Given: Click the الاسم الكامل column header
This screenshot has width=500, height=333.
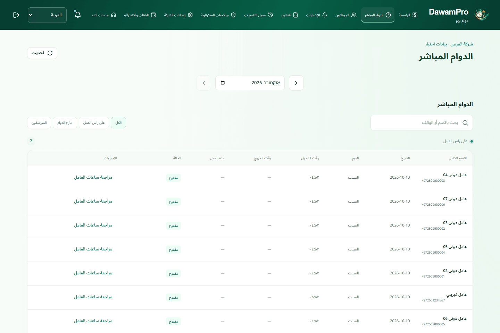Looking at the screenshot, I should (458, 158).
